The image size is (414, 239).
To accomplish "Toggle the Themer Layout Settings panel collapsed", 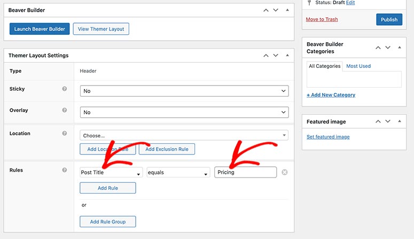I will coord(287,55).
